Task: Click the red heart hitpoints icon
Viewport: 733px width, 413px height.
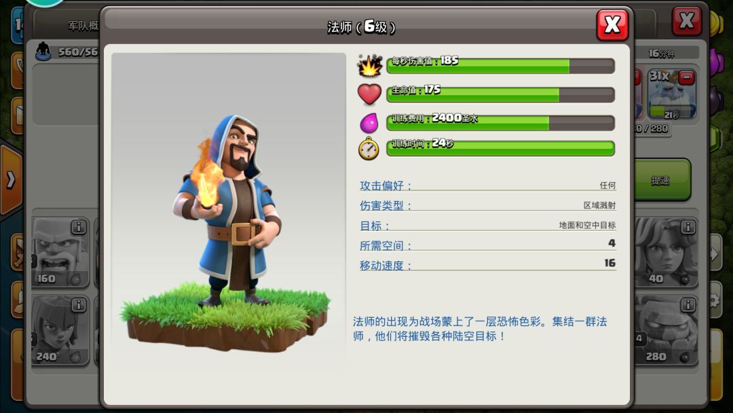Action: (369, 94)
